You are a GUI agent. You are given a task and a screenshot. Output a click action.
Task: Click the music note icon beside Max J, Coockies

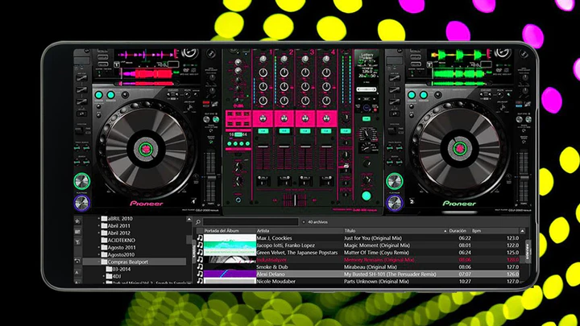click(199, 238)
